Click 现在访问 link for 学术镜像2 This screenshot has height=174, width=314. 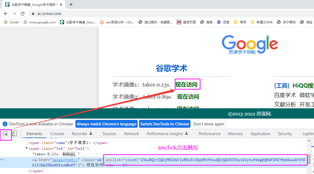[x=188, y=97]
